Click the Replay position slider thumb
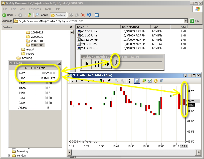 point(115,62)
